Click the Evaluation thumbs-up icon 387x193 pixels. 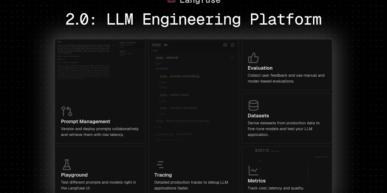(x=253, y=58)
